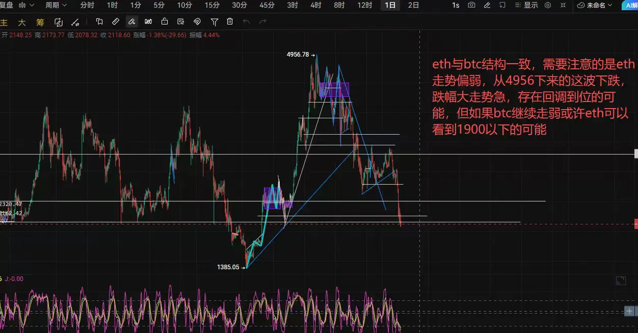638x333 pixels.
Task: Toggle the drawing lock icon
Action: coord(165,22)
